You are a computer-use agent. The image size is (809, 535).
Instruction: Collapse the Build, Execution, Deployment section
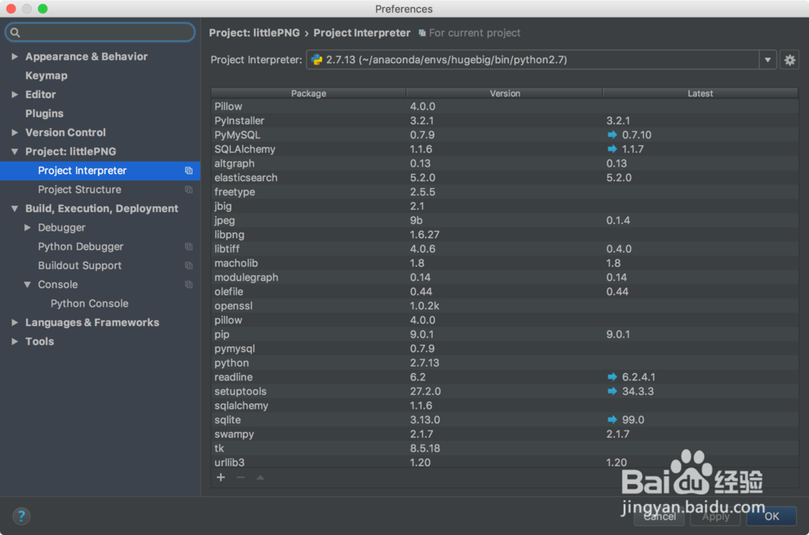click(14, 208)
